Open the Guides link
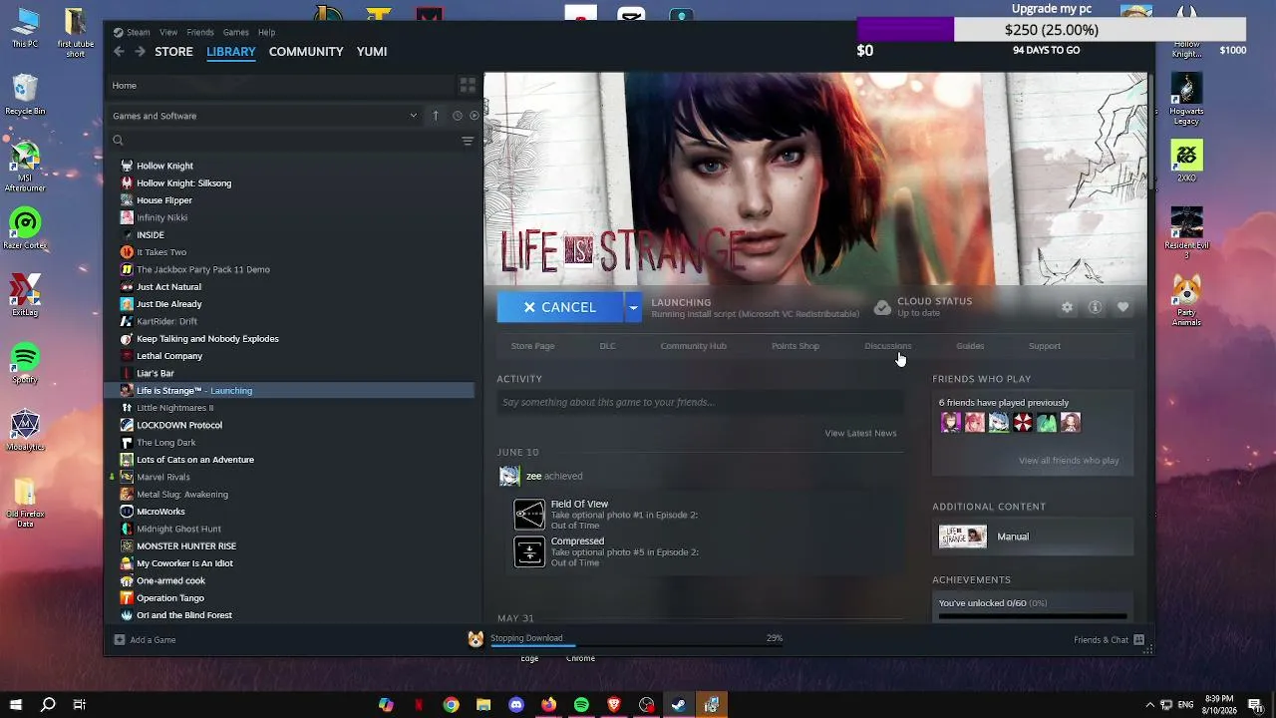Screen dimensions: 1276x718 (970, 346)
